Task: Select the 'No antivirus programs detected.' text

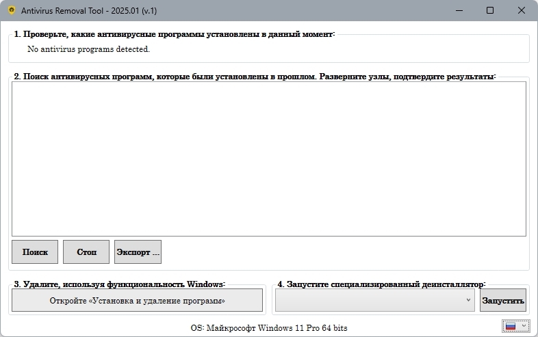Action: pyautogui.click(x=88, y=49)
